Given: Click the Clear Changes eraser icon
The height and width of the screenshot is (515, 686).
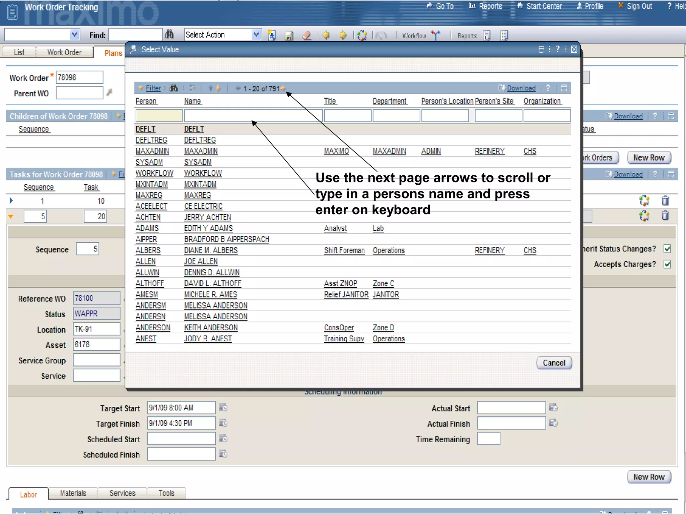Looking at the screenshot, I should [x=306, y=35].
